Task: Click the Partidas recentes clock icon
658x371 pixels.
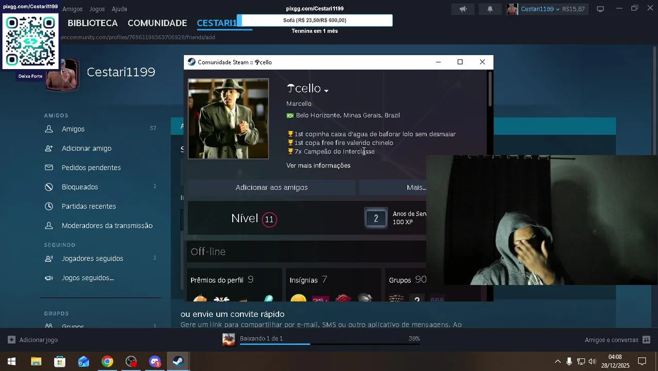Action: (49, 206)
